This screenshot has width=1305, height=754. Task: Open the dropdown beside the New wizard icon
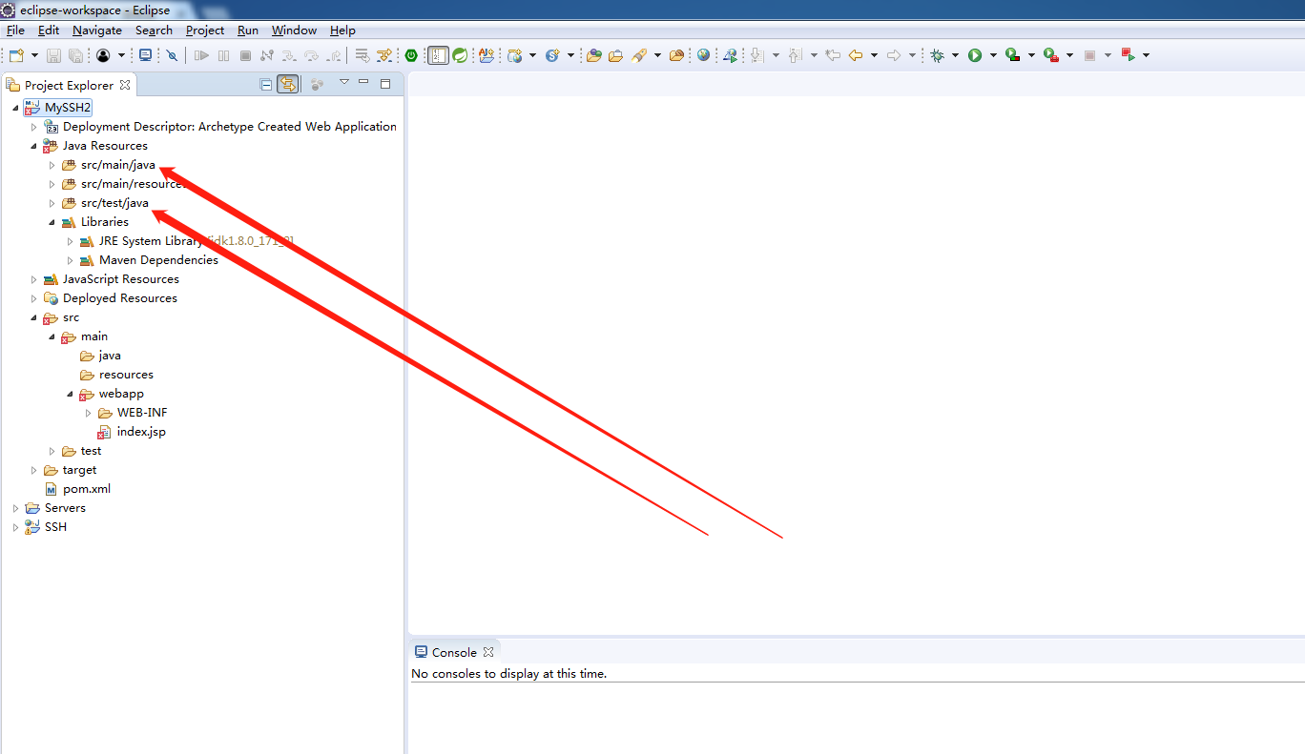(35, 55)
